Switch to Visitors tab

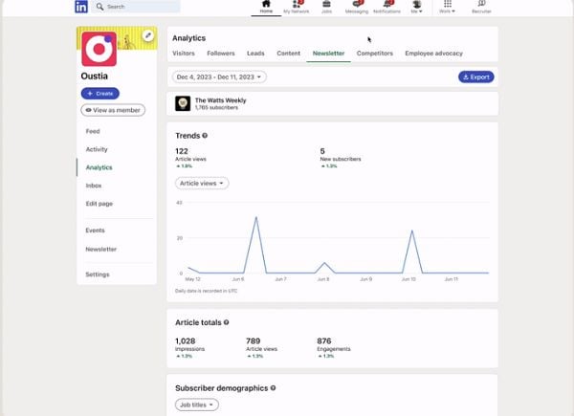click(x=184, y=54)
